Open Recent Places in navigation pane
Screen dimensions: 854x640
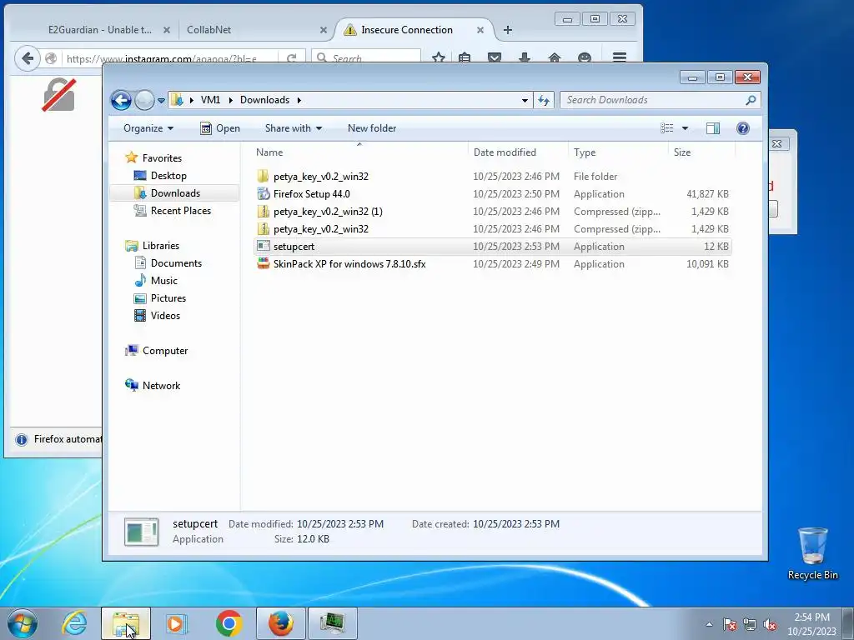click(x=180, y=211)
